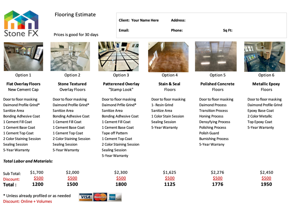Click the Option 4 heading
The height and width of the screenshot is (208, 291).
pos(170,75)
